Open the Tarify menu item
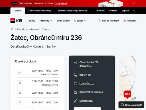The width and height of the screenshot is (146, 110). [x=32, y=21]
